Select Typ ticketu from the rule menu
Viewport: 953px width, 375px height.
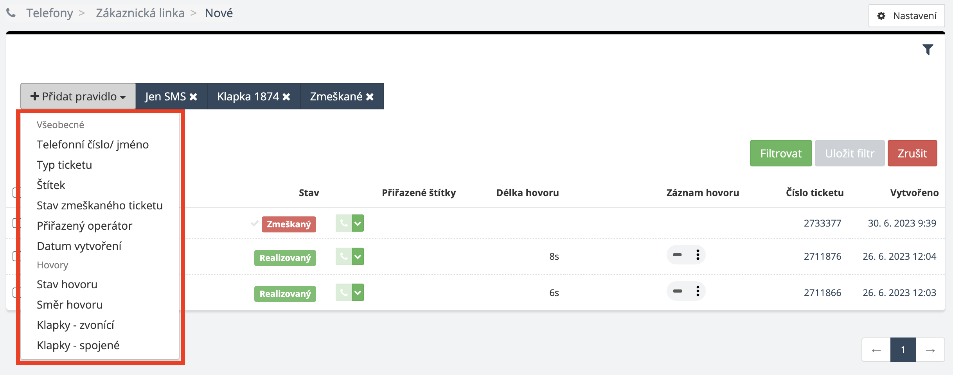(x=65, y=165)
